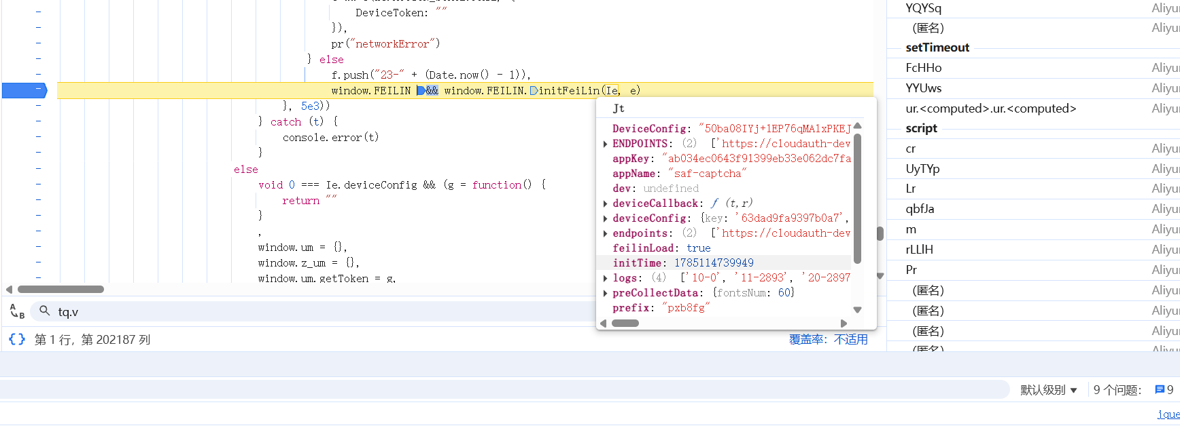Click the setTimeout async separator label
Screen dimensions: 1180x430
tap(937, 47)
